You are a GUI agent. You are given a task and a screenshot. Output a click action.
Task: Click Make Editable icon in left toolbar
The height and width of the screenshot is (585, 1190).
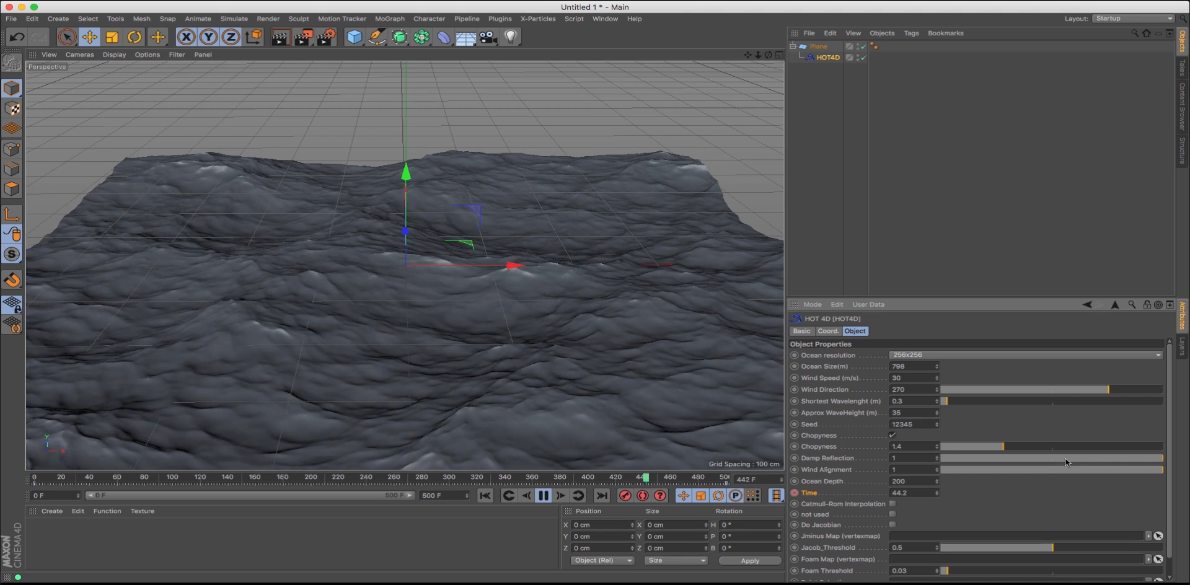pyautogui.click(x=12, y=63)
